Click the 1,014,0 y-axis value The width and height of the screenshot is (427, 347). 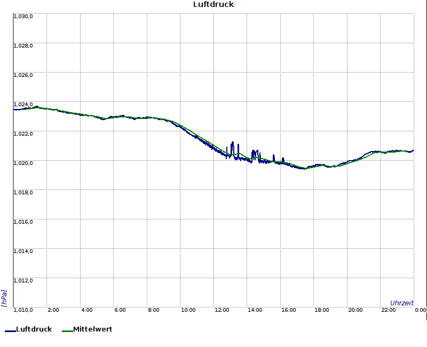tap(23, 251)
